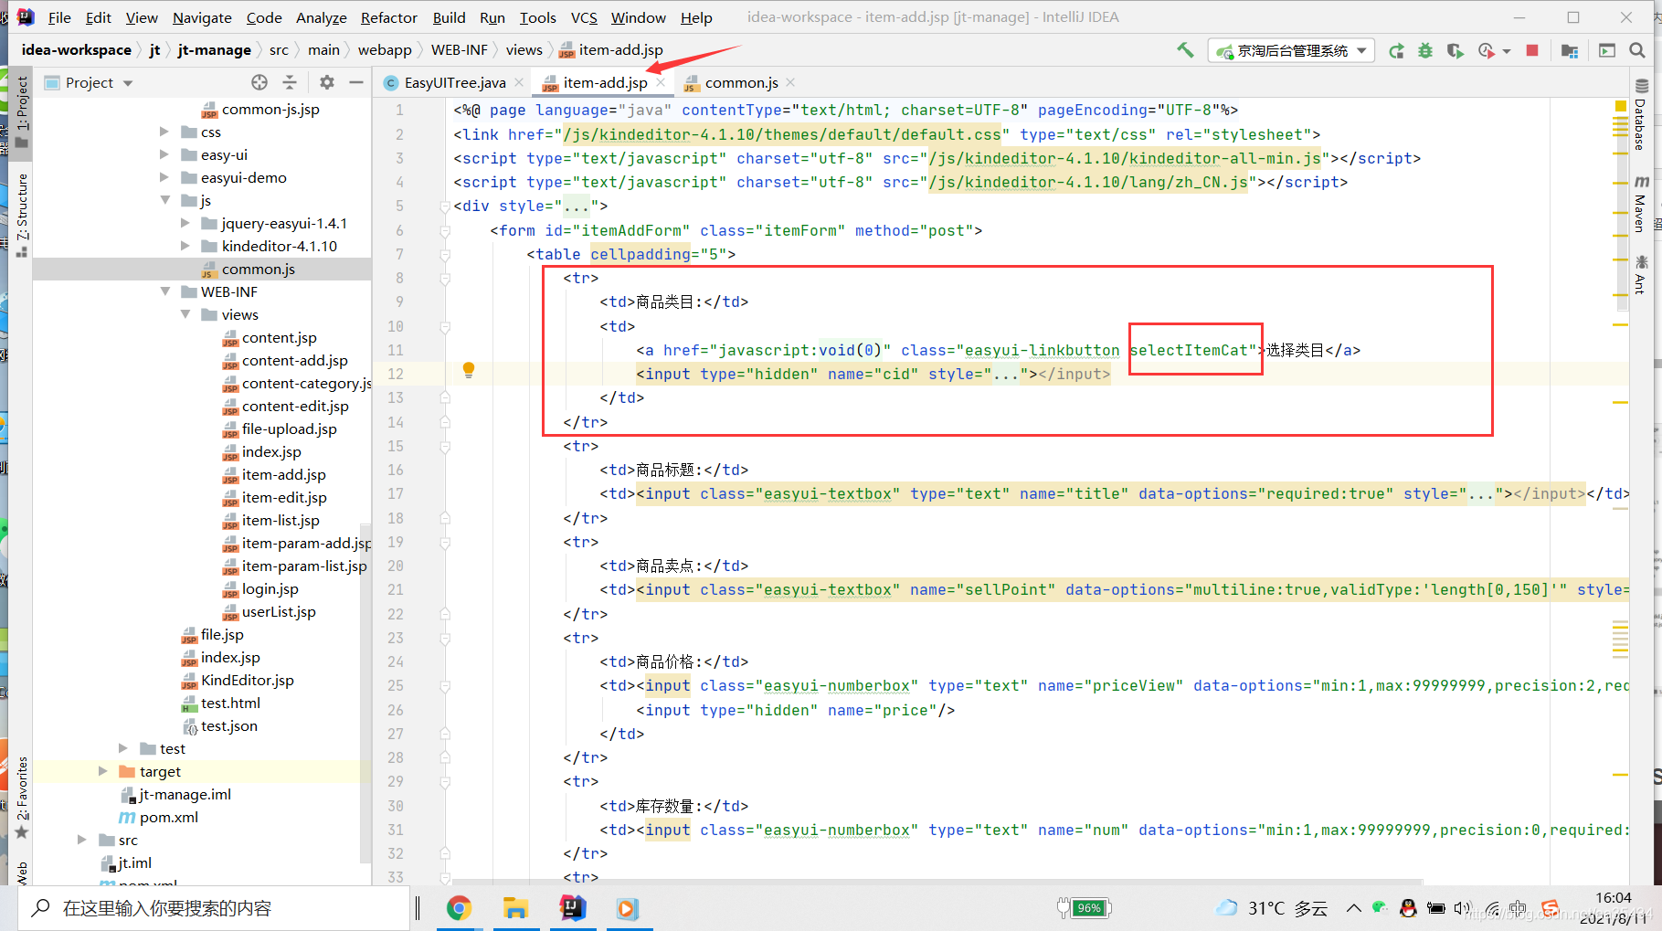This screenshot has width=1662, height=931.
Task: Click the Collapse All icon in Project panel
Action: (x=290, y=82)
